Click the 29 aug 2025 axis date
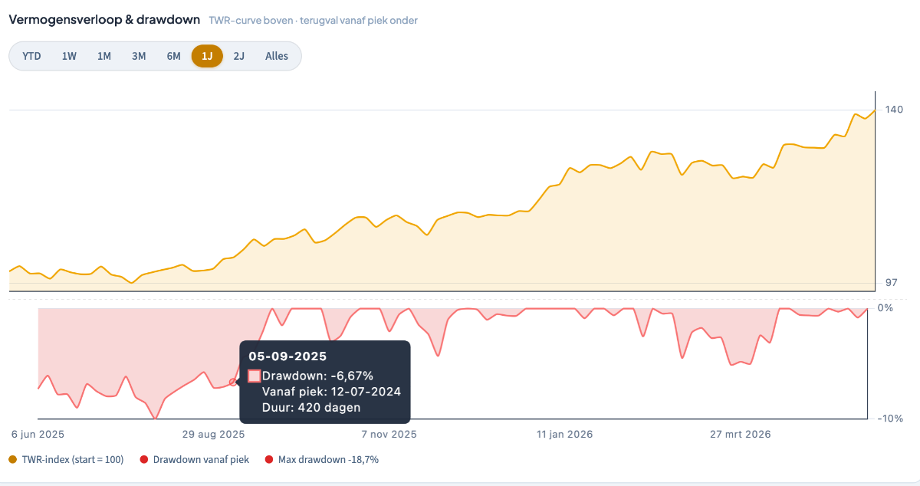Viewport: 920px width, 486px height. tap(213, 434)
